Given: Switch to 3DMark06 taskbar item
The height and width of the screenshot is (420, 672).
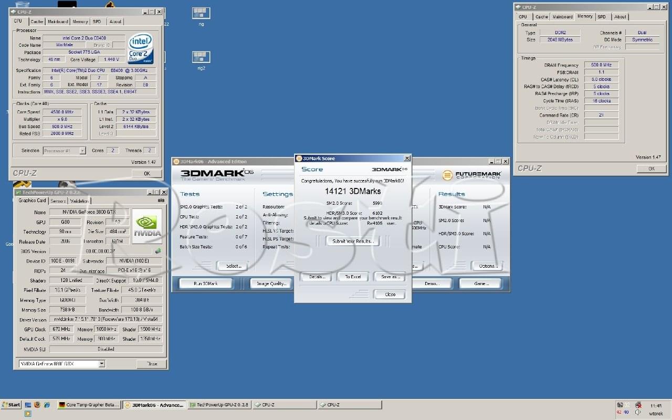Looking at the screenshot, I should (154, 405).
